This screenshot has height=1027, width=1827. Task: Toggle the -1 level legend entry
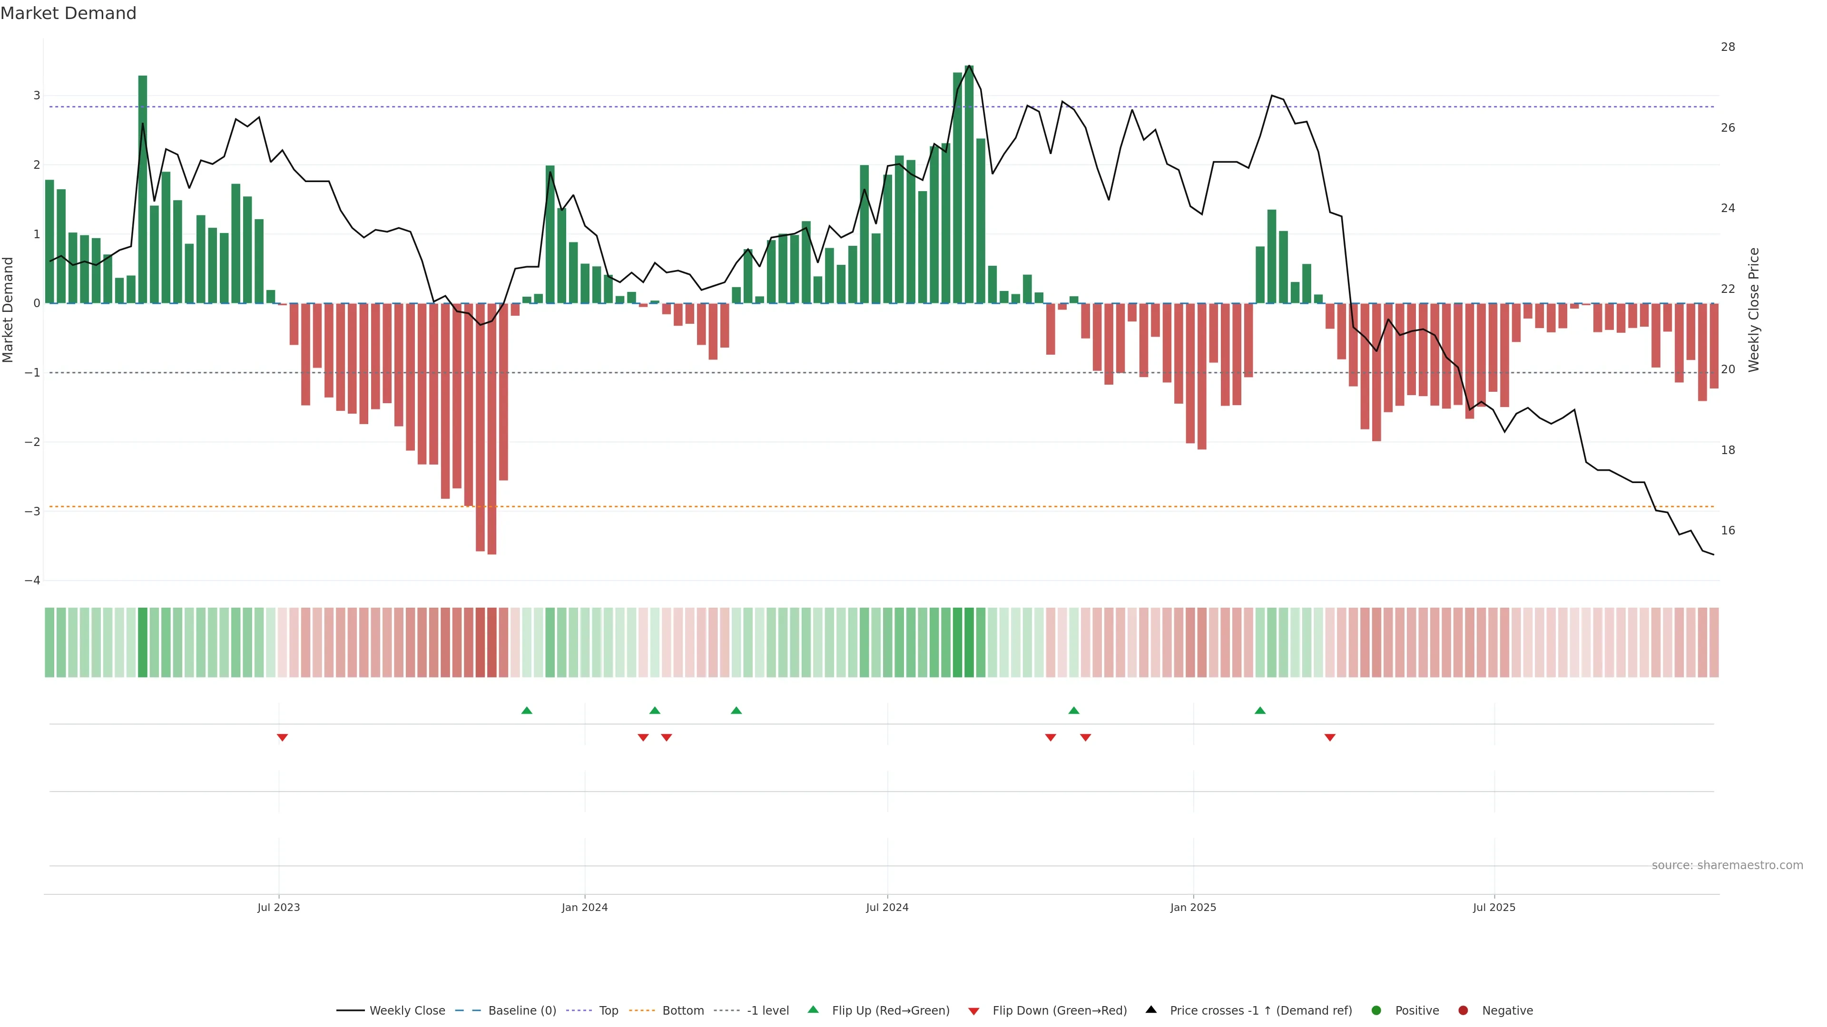767,1010
